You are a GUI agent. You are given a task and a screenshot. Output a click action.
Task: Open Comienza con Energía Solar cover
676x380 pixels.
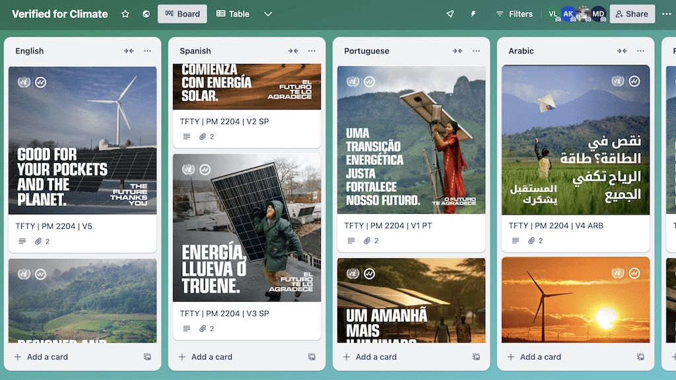tap(247, 86)
